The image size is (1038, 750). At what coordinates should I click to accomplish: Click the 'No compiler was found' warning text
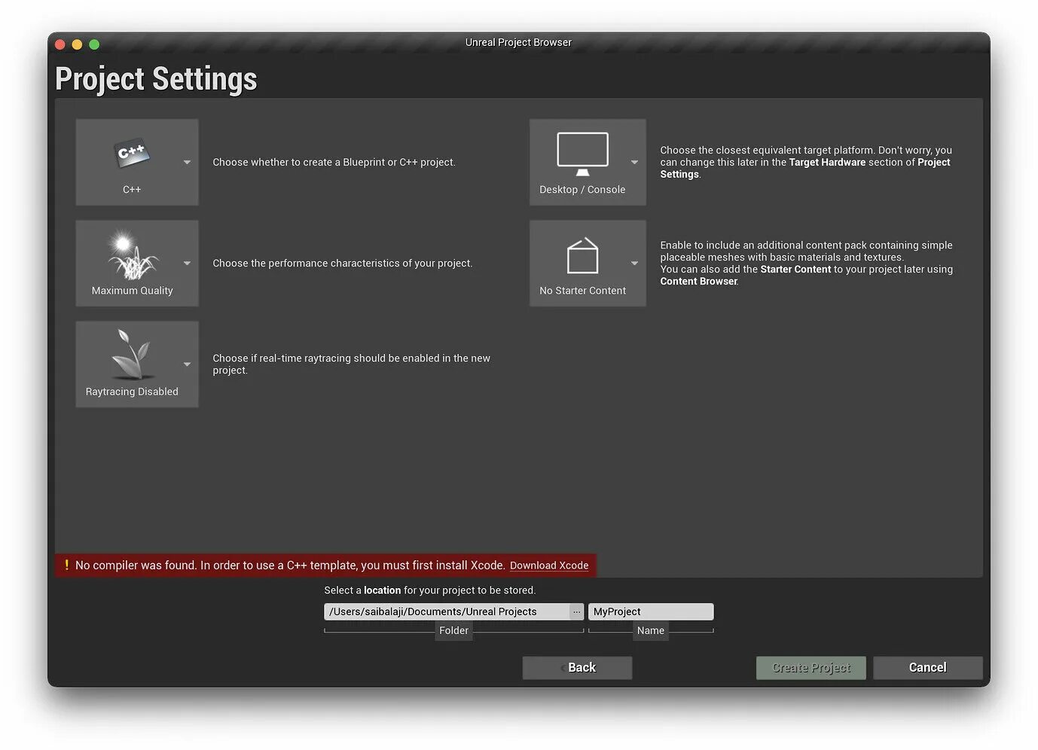pos(290,566)
